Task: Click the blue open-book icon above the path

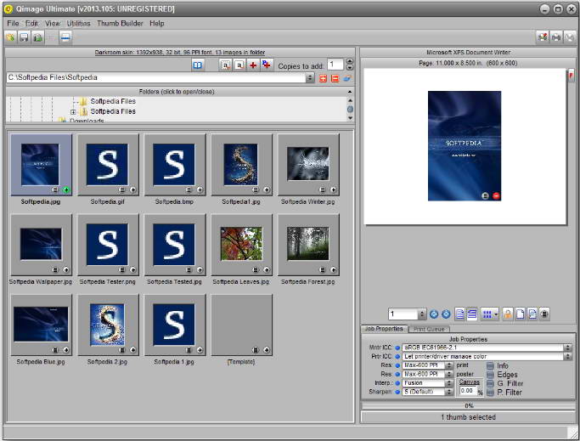Action: pos(198,65)
